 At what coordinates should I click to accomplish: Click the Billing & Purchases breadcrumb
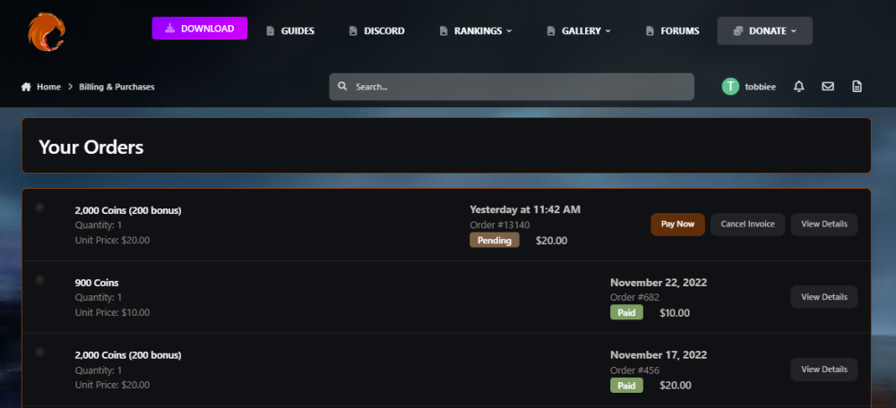pyautogui.click(x=116, y=87)
